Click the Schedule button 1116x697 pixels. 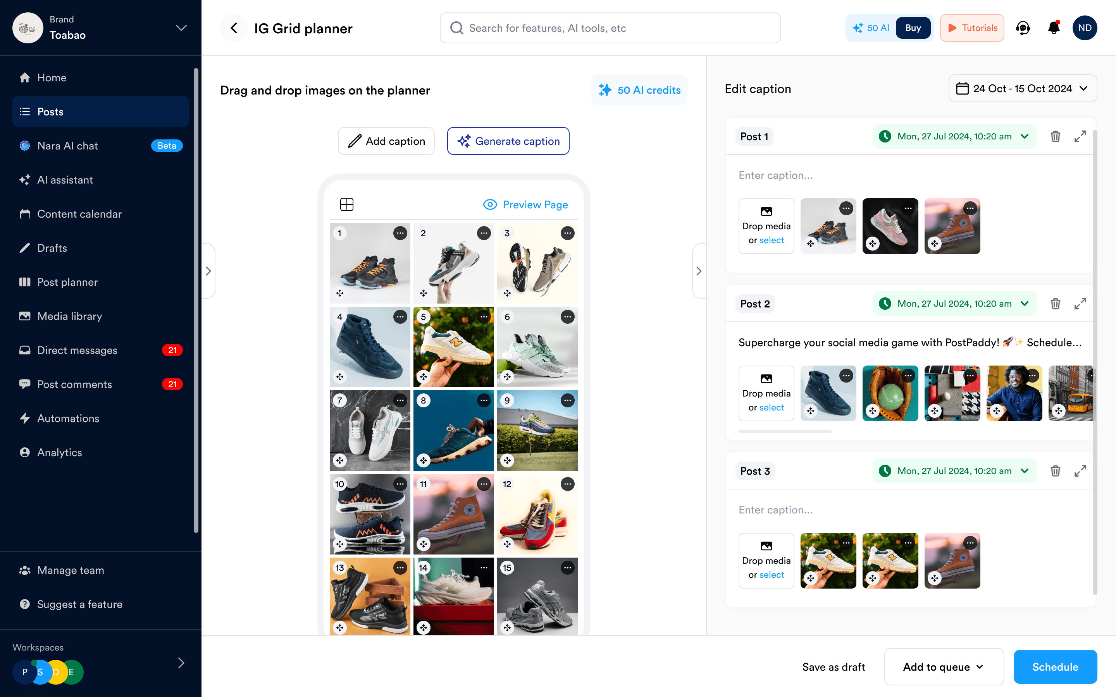[1055, 666]
